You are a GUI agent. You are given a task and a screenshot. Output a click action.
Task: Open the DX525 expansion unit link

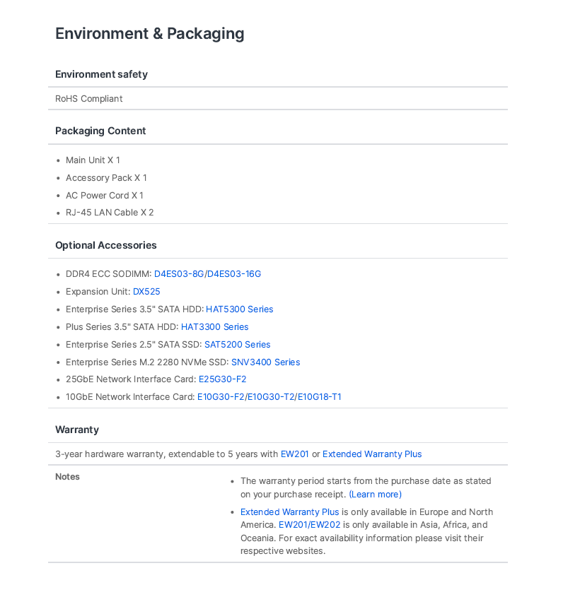pos(146,292)
